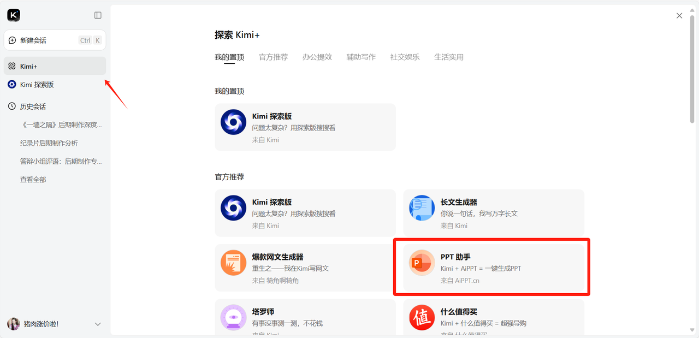Collapse the sidebar with panel icon
This screenshot has width=699, height=338.
coord(98,15)
